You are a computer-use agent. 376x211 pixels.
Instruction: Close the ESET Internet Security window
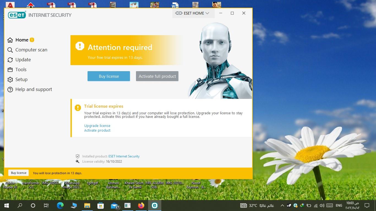pyautogui.click(x=244, y=13)
